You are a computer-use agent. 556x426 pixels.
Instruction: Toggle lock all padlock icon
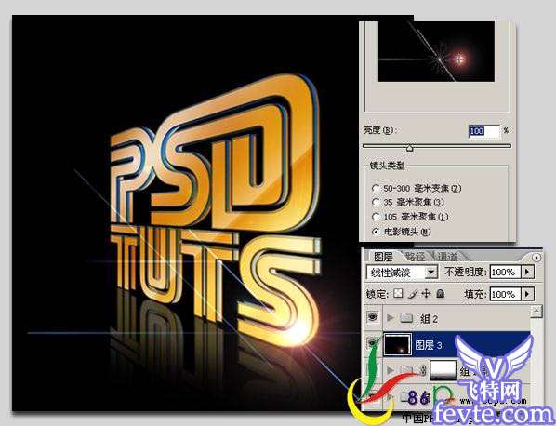(440, 293)
